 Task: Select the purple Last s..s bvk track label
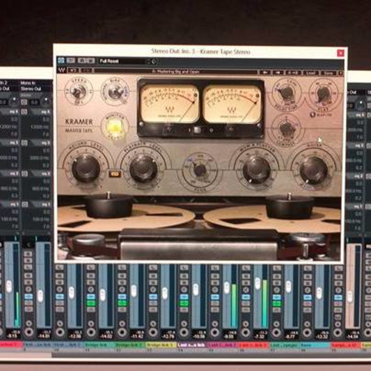pos(192,345)
